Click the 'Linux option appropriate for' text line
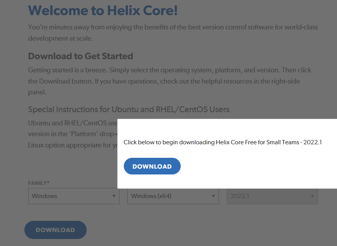Screen dimensions: 337x246 click(72, 145)
